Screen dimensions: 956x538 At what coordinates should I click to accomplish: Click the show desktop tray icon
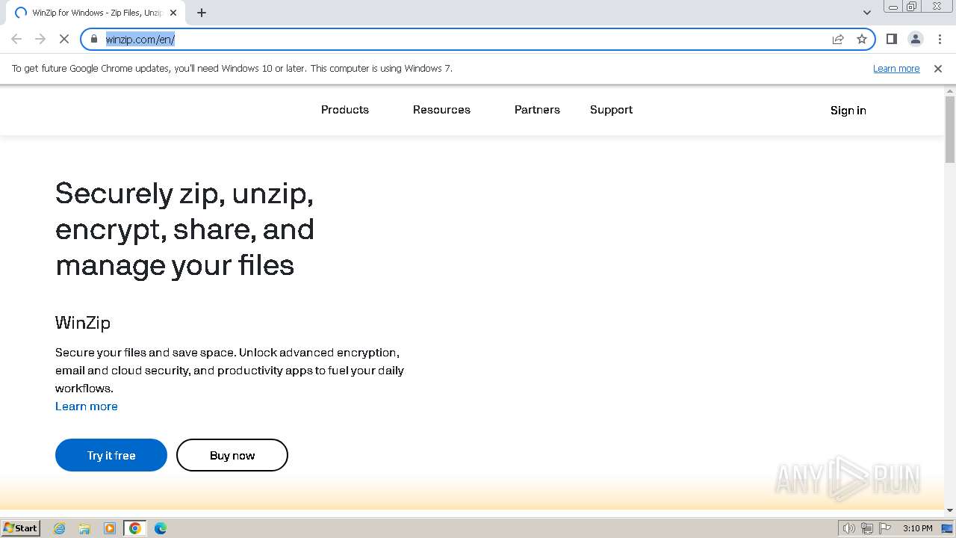[947, 528]
